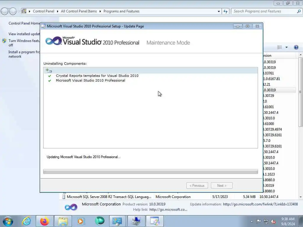Expand the arrow after Control Panel breadcrumb
The image size is (303, 227).
(58, 12)
